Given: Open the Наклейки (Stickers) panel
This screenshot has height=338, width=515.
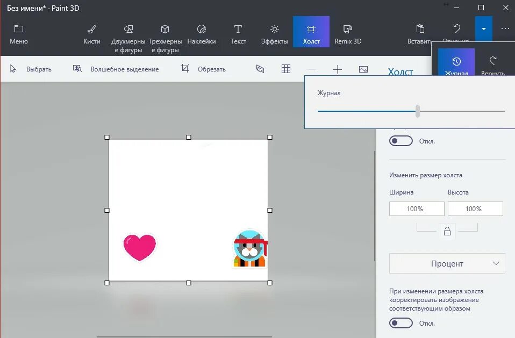Looking at the screenshot, I should click(202, 32).
